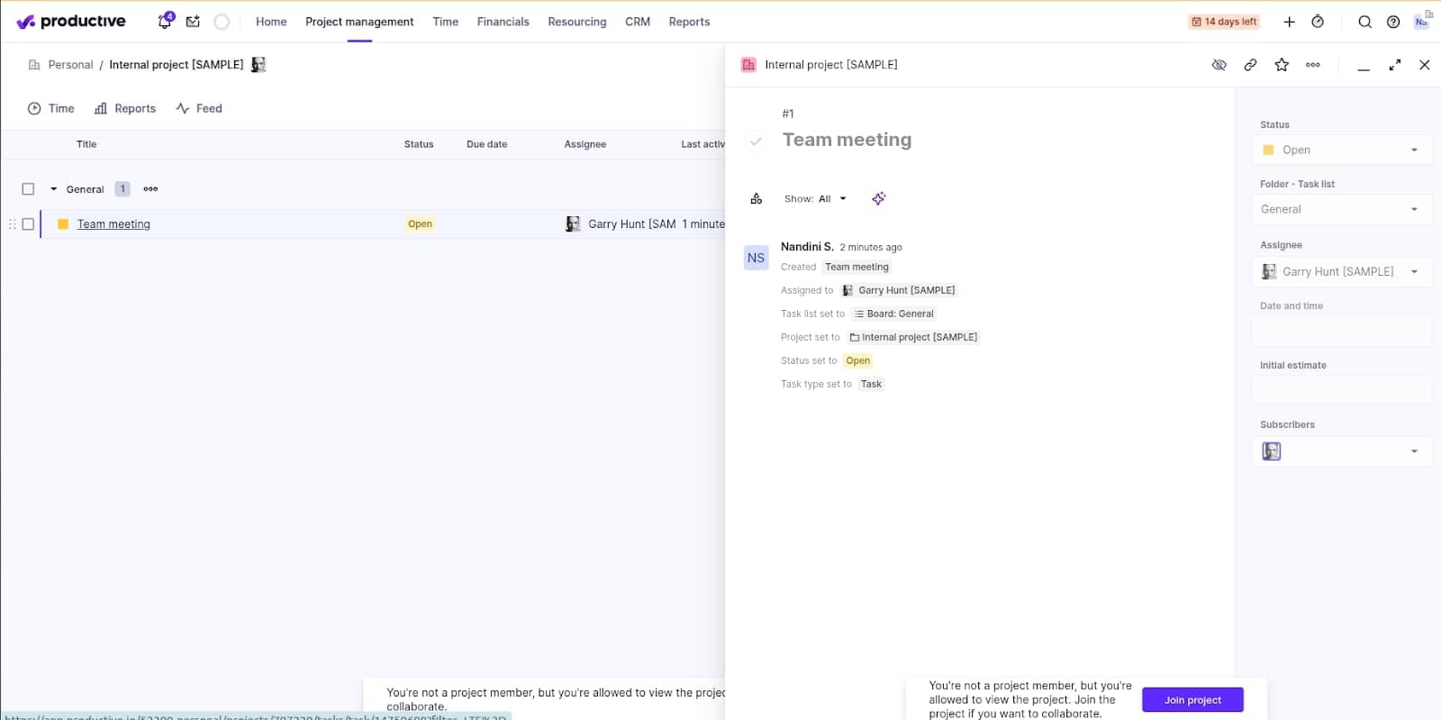Open CRM menu

pyautogui.click(x=638, y=22)
